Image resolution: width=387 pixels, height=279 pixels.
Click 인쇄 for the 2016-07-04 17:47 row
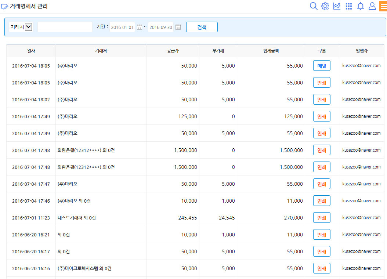pyautogui.click(x=322, y=184)
